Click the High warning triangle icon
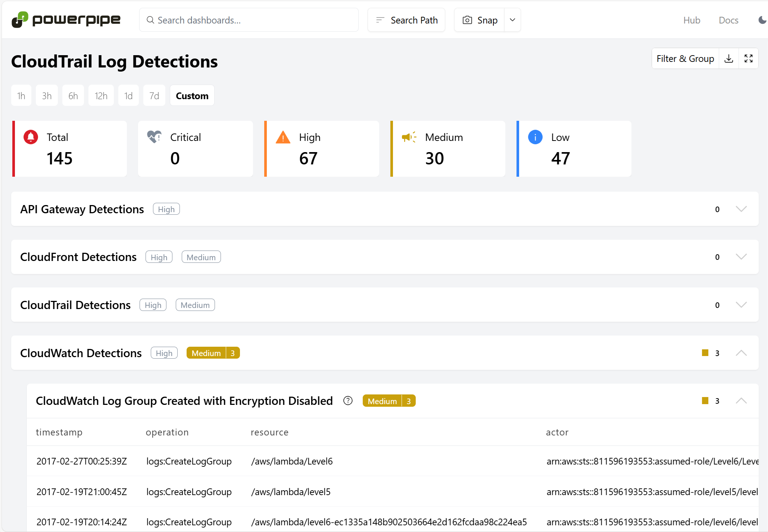 click(x=283, y=137)
